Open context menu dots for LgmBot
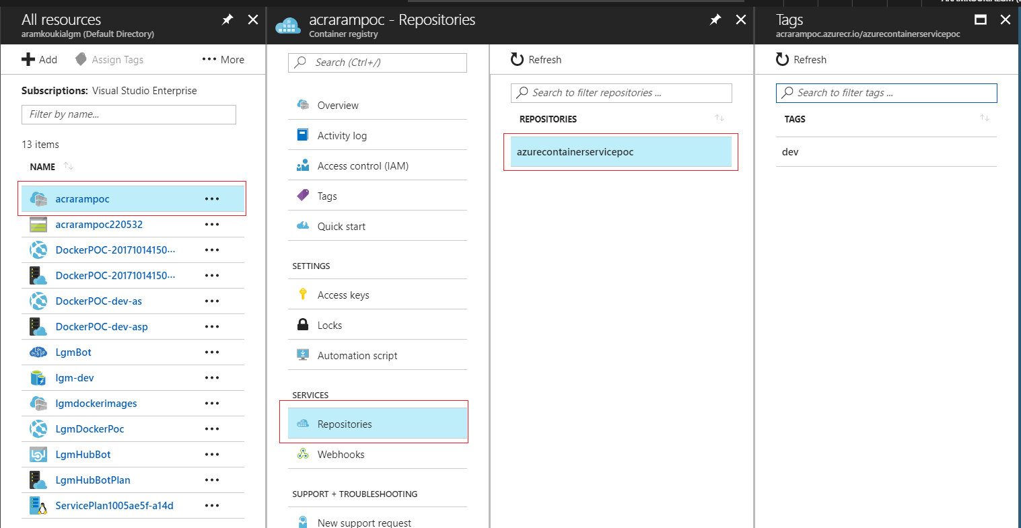1021x528 pixels. coord(212,352)
